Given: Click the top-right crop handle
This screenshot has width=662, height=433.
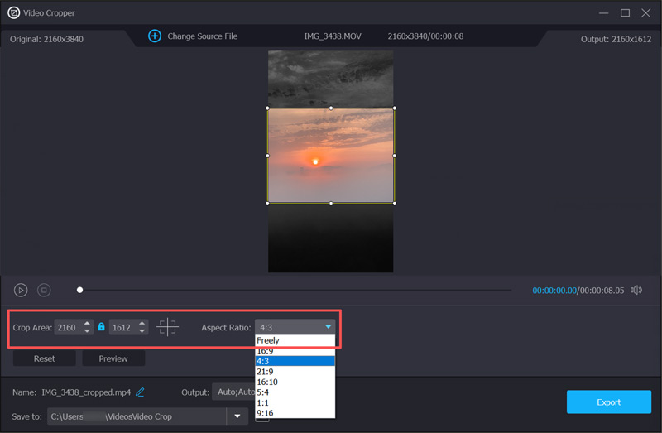Looking at the screenshot, I should pos(395,108).
